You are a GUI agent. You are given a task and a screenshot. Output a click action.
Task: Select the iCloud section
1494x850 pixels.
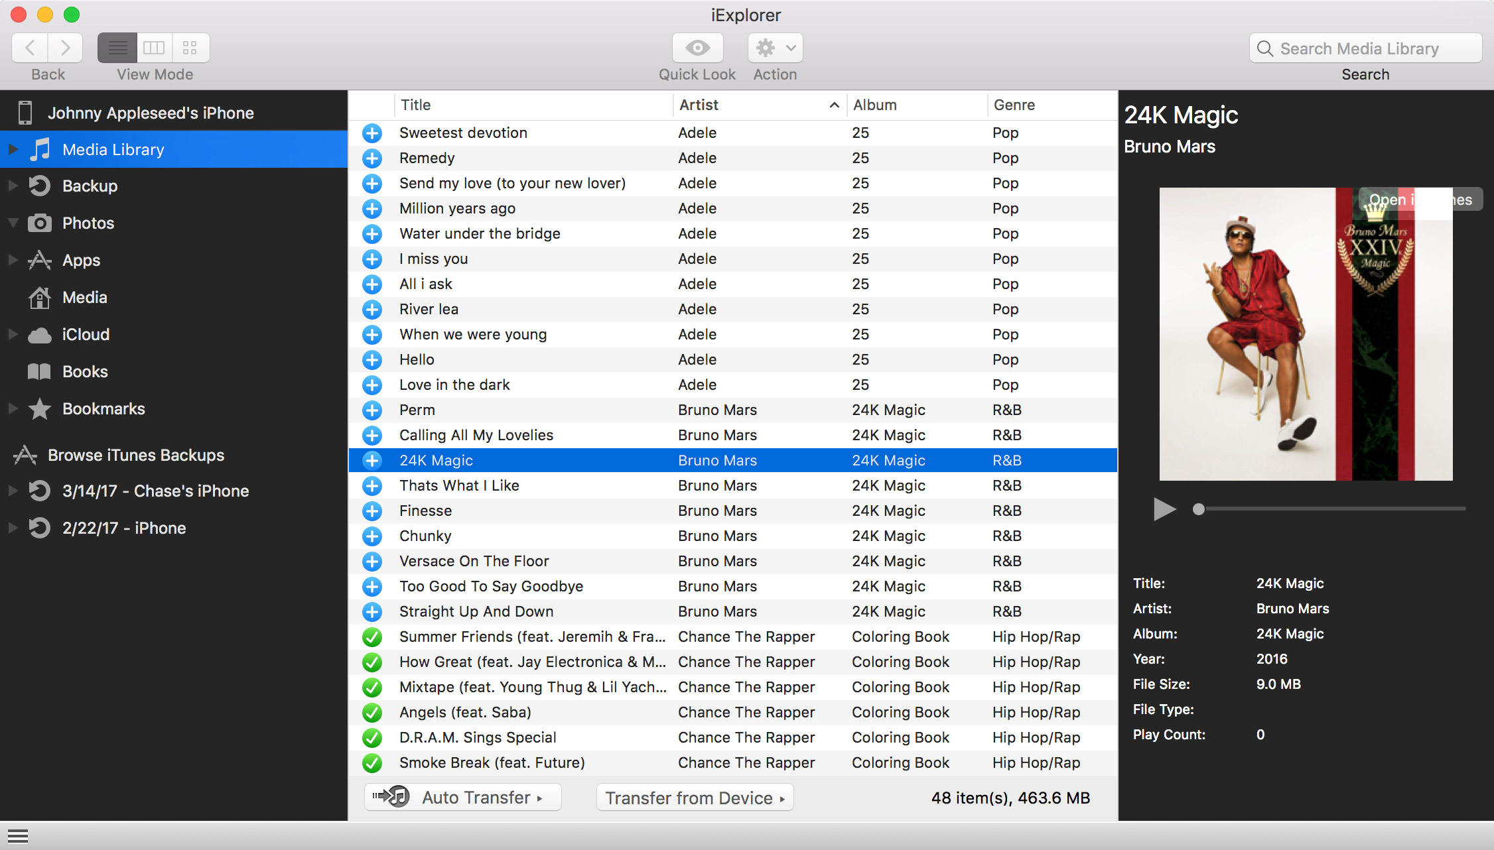point(86,334)
